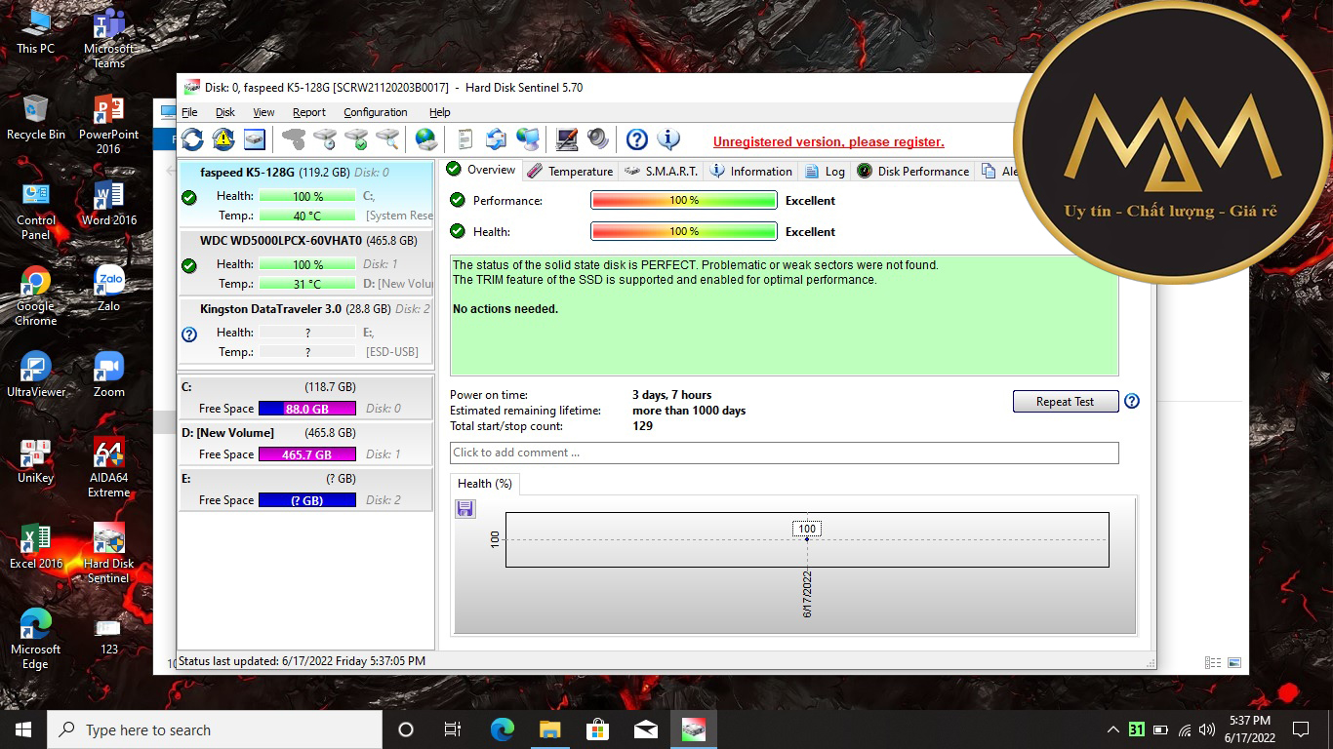Open the Configuration menu
Image resolution: width=1333 pixels, height=749 pixels.
376,112
